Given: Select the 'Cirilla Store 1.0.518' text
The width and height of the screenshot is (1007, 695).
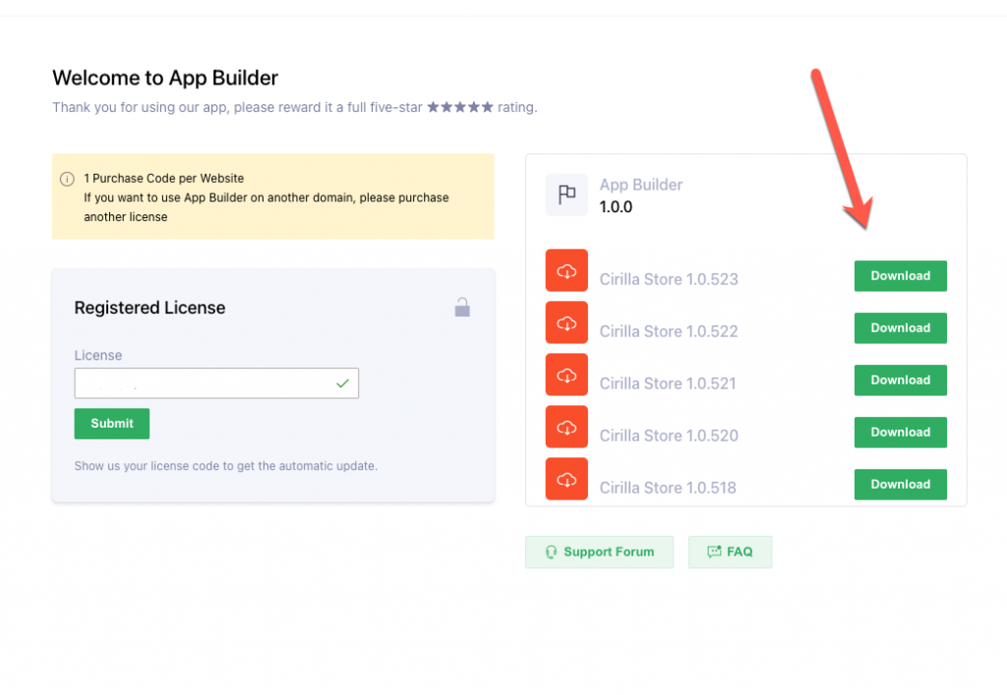Looking at the screenshot, I should click(x=668, y=487).
